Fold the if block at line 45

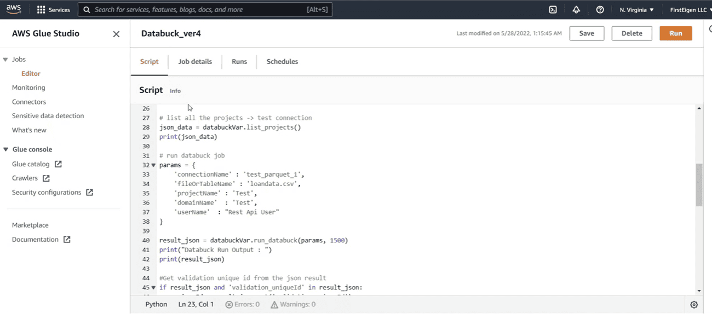153,288
